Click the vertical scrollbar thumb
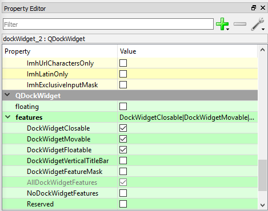The image size is (268, 211). tap(262, 175)
